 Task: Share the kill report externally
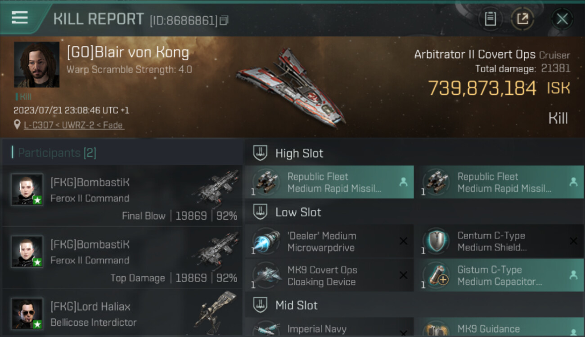(522, 19)
